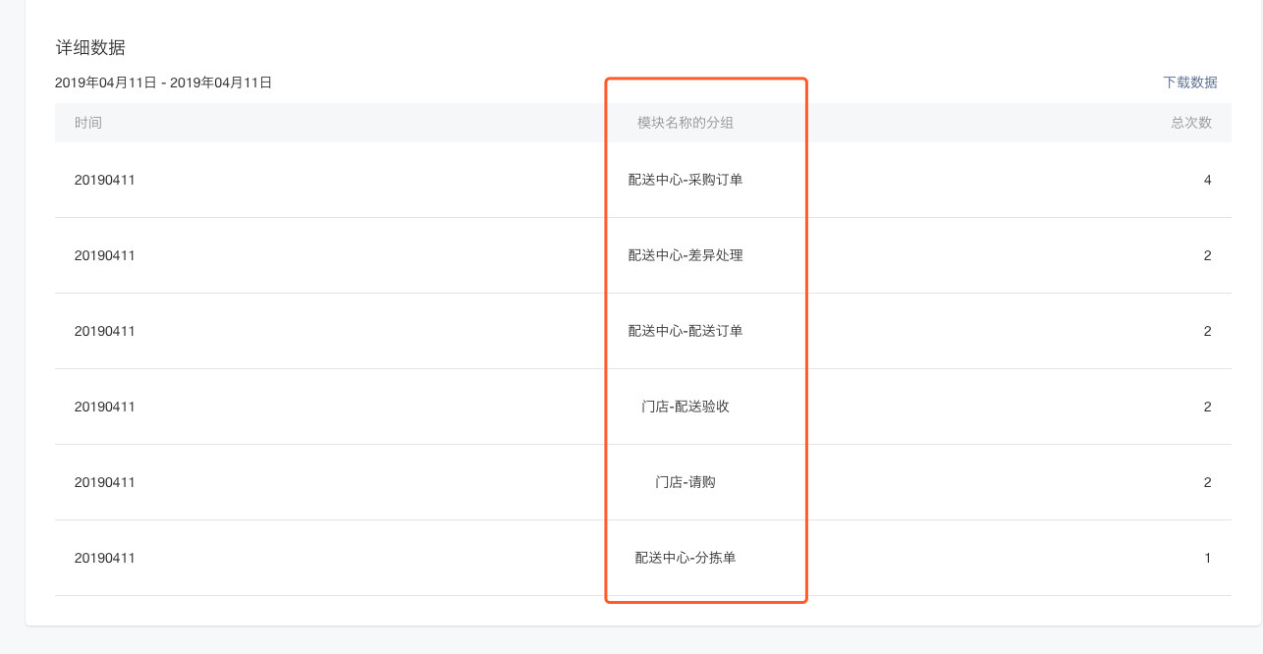Select the 详细数据 section heading
This screenshot has width=1263, height=654.
[x=90, y=47]
